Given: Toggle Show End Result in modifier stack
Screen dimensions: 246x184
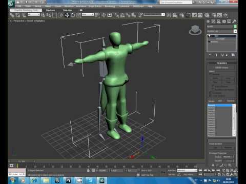Looking at the screenshot, I should point(216,55).
